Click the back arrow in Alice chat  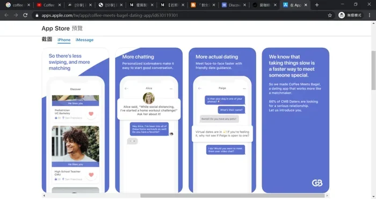126,89
